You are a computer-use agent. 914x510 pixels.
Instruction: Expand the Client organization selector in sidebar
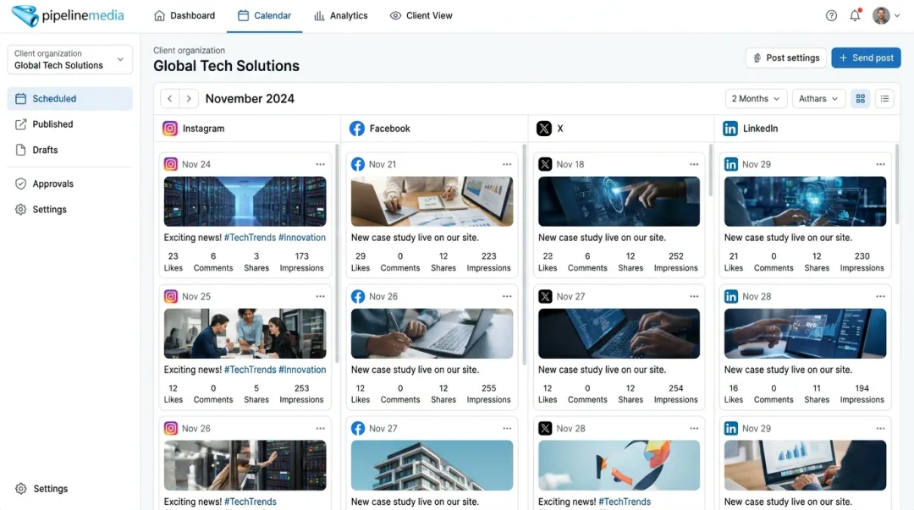point(70,59)
